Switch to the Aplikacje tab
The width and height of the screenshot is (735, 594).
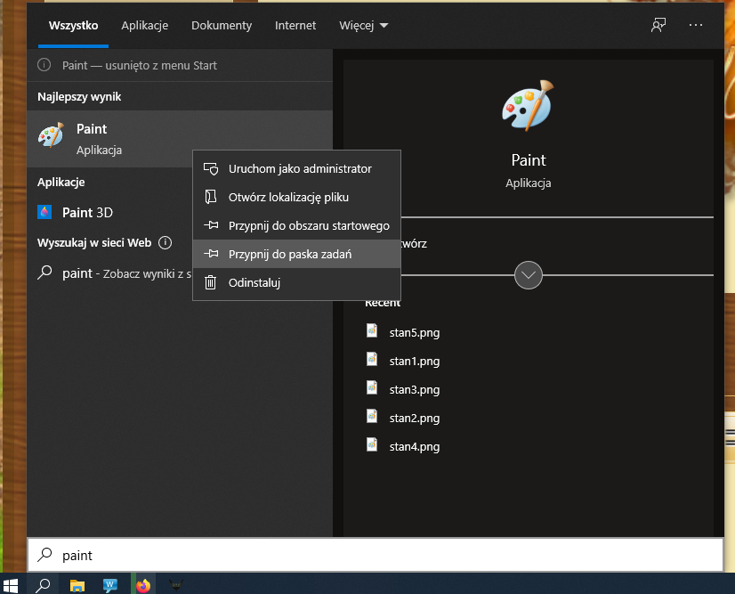(145, 25)
